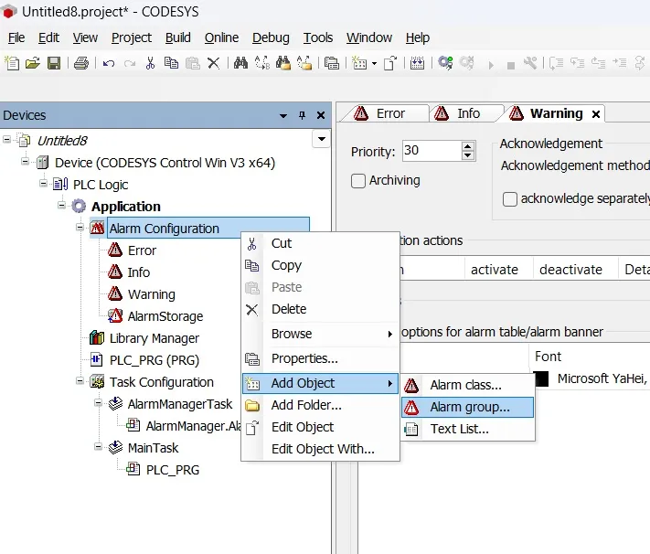Open the Edit menu
This screenshot has height=554, width=650.
point(49,37)
